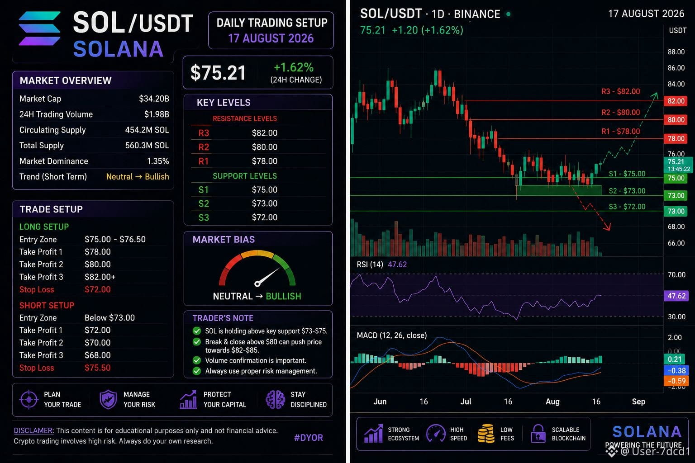Click the long setup Stop Loss $72.00
Screen dimensions: 695x463
98,289
